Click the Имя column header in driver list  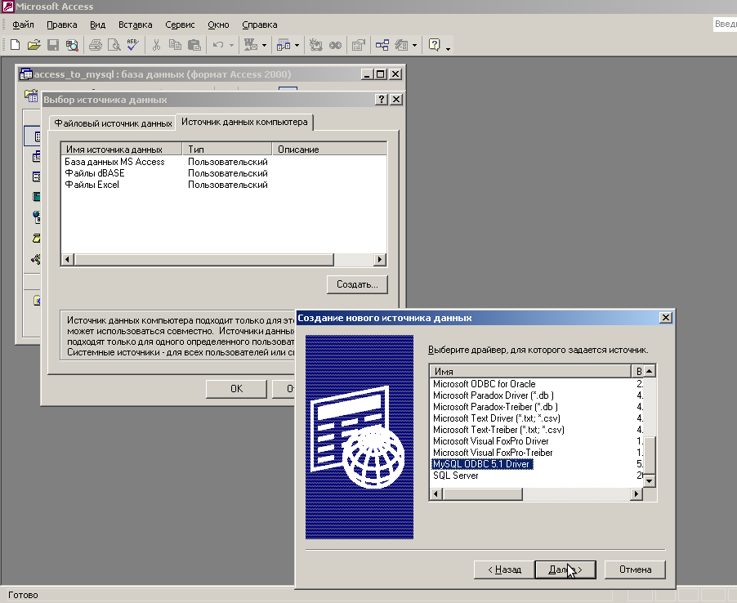530,371
